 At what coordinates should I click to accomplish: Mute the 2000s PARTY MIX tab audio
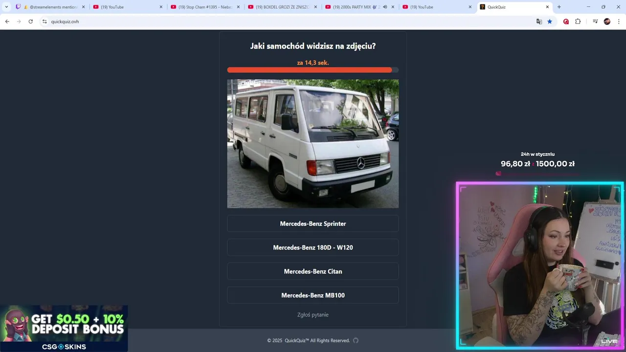(385, 7)
